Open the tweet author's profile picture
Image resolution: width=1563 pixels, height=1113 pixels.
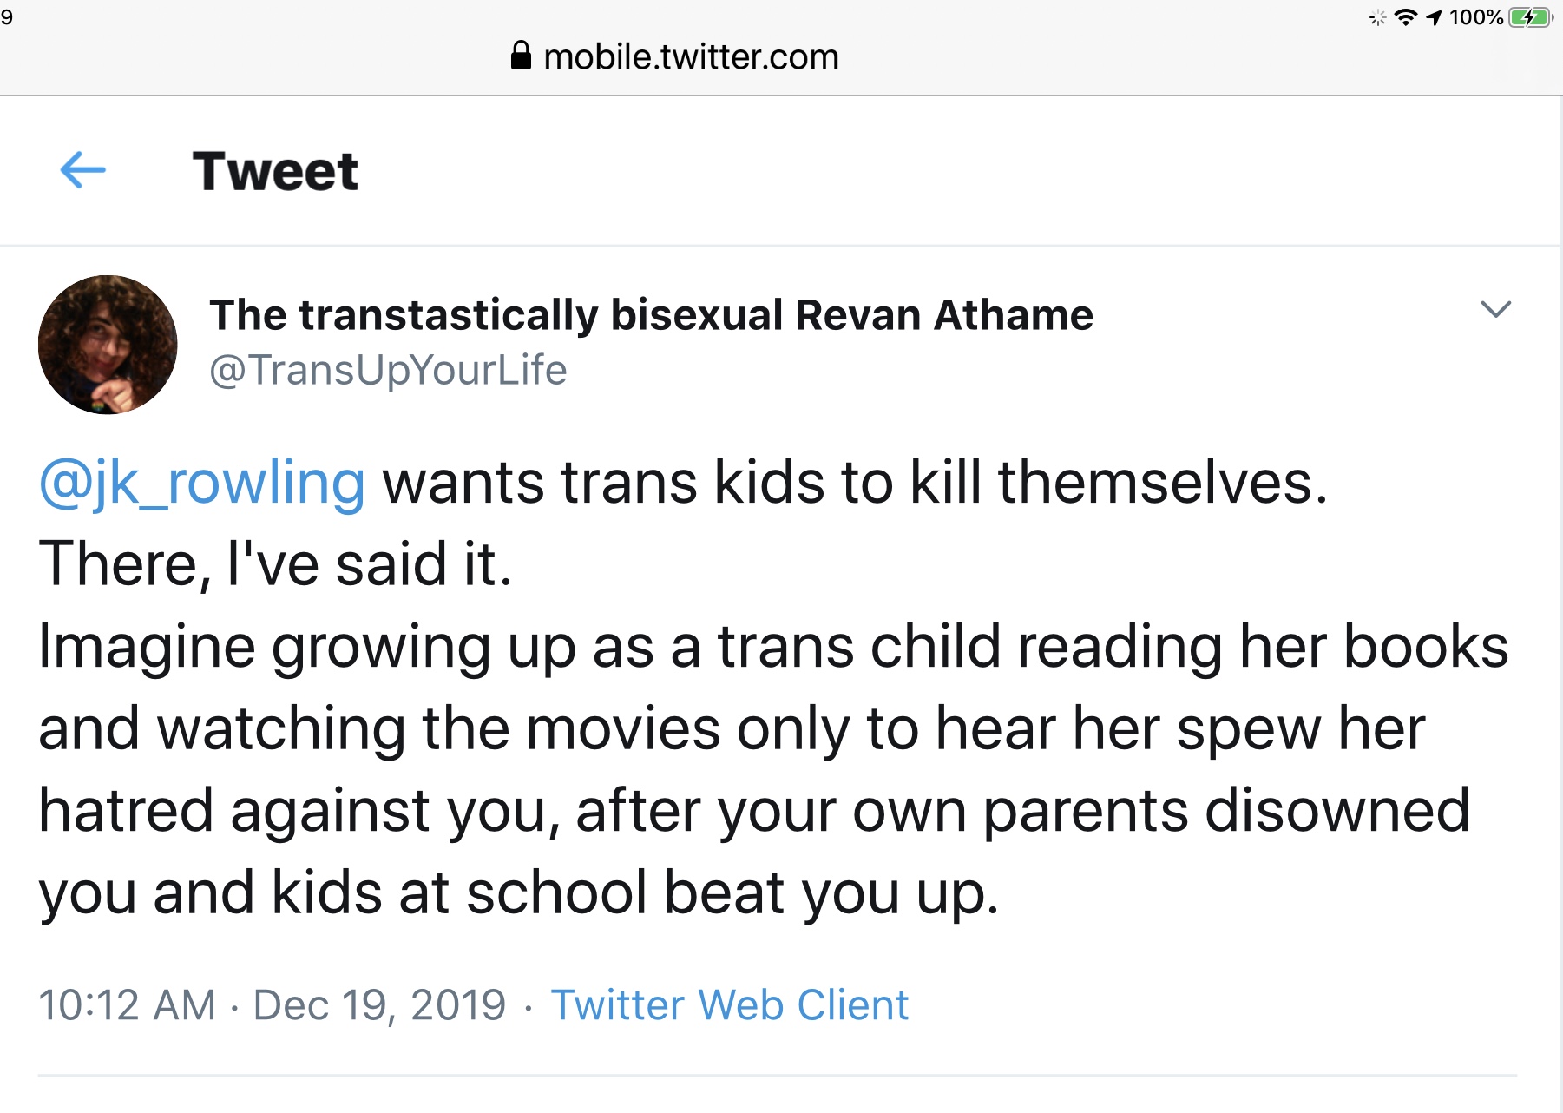click(x=108, y=345)
